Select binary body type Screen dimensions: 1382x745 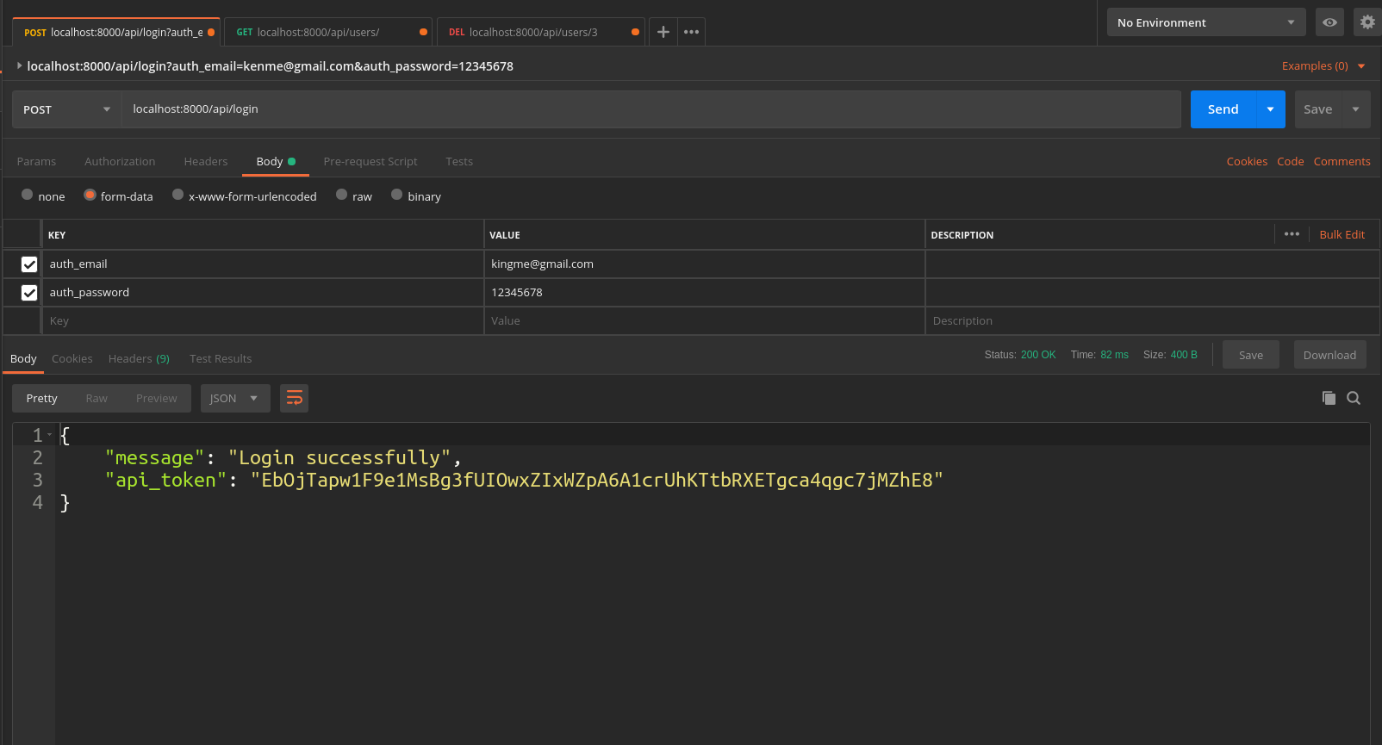coord(397,195)
